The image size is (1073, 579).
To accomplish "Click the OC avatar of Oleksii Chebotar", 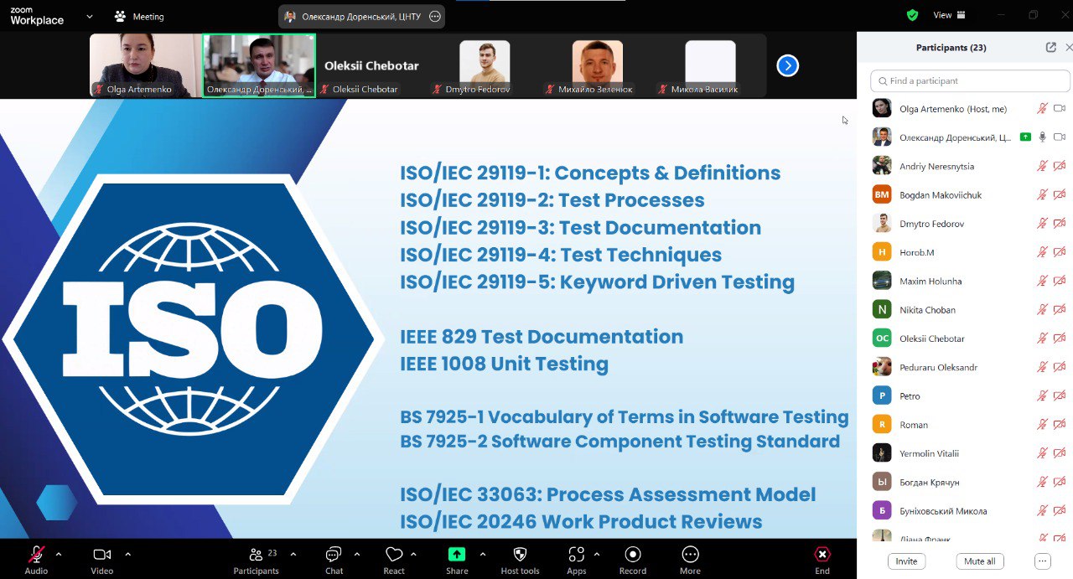I will pos(882,339).
